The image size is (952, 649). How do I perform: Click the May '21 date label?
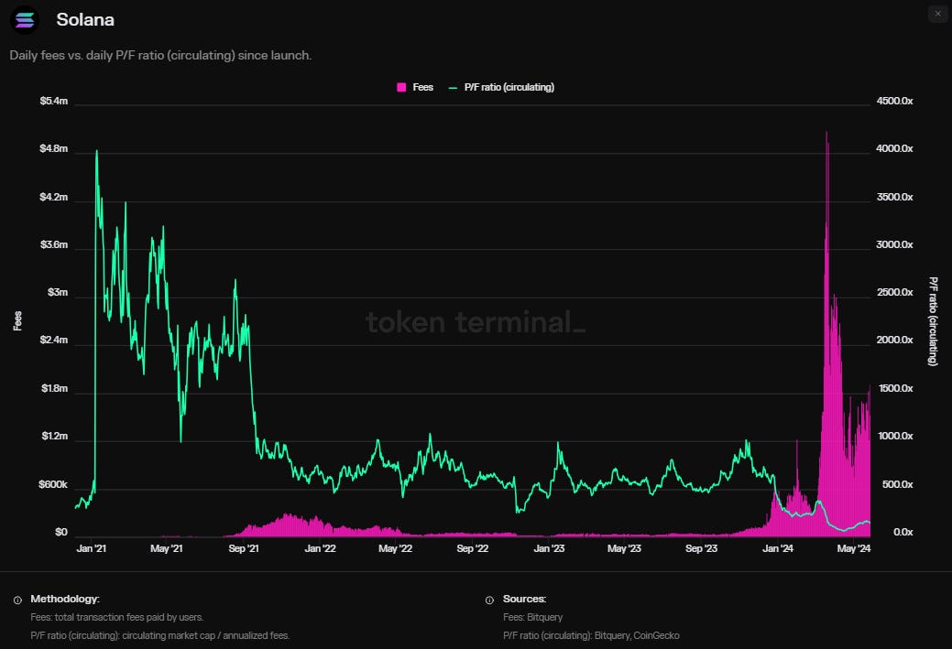coord(167,549)
